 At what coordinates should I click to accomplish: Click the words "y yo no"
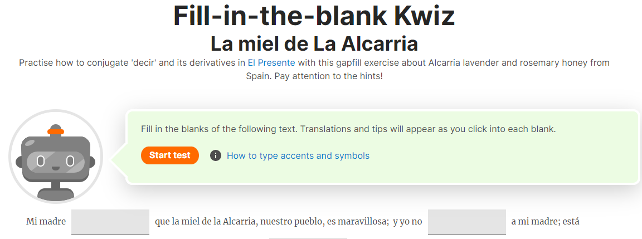click(407, 222)
